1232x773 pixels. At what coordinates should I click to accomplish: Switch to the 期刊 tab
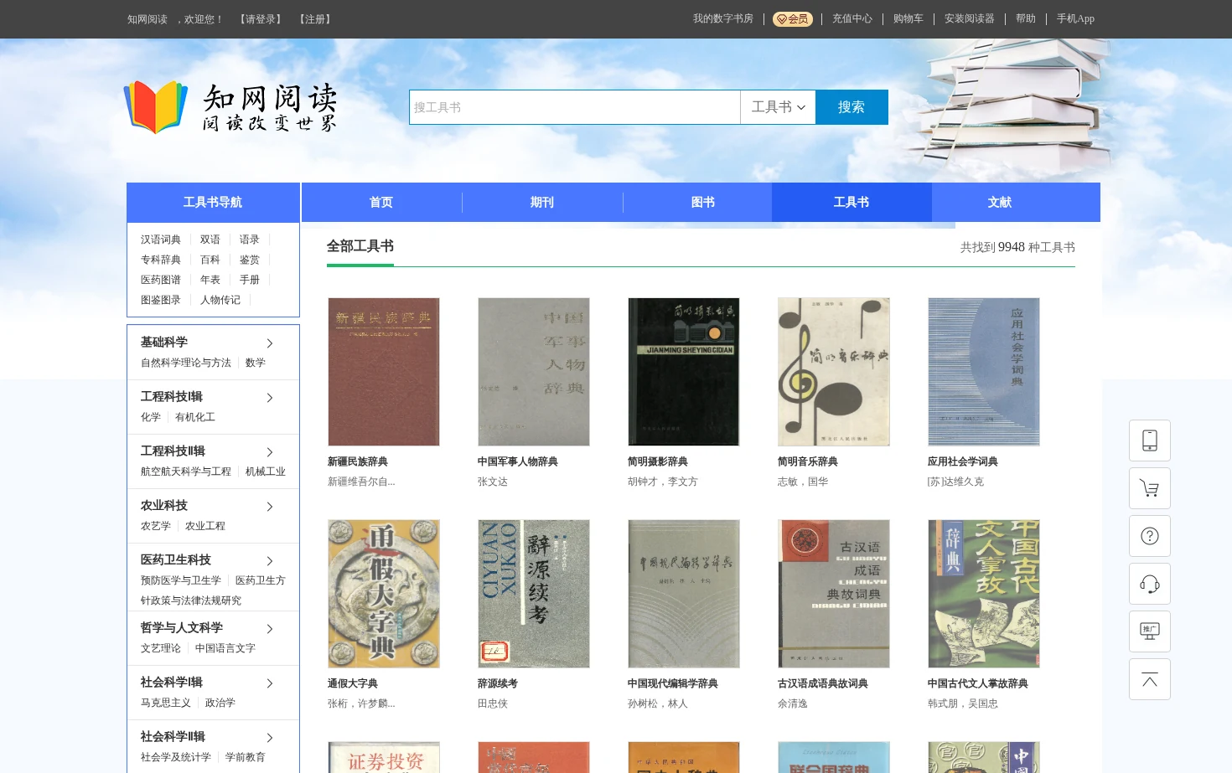(542, 202)
